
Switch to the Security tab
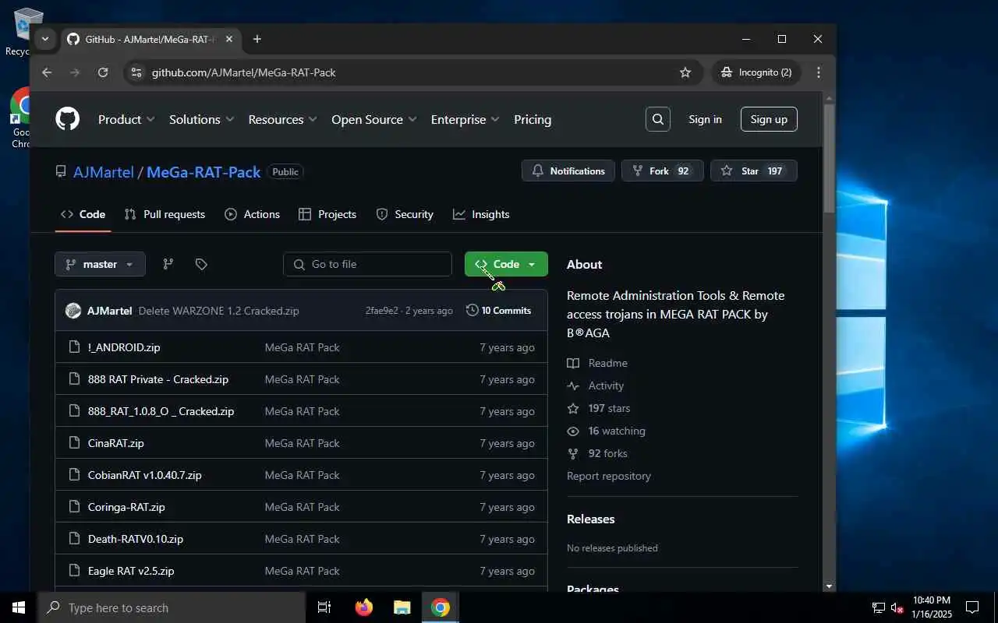click(x=405, y=214)
